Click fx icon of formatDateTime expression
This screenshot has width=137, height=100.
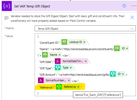point(58,61)
